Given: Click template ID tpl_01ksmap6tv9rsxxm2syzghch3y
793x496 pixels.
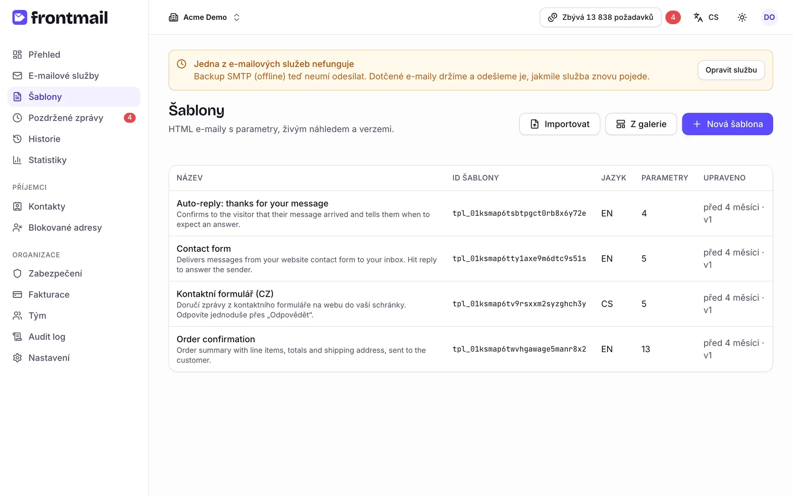Looking at the screenshot, I should [x=519, y=304].
